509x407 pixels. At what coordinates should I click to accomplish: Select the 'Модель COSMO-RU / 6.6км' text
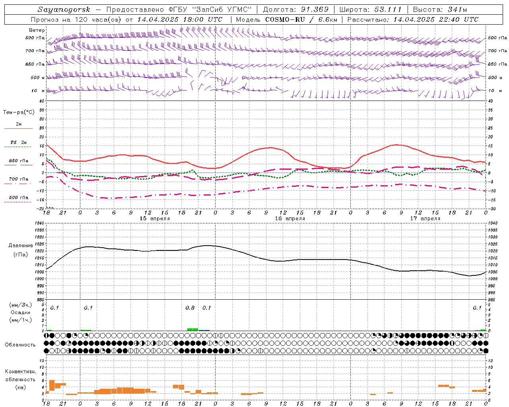point(286,19)
